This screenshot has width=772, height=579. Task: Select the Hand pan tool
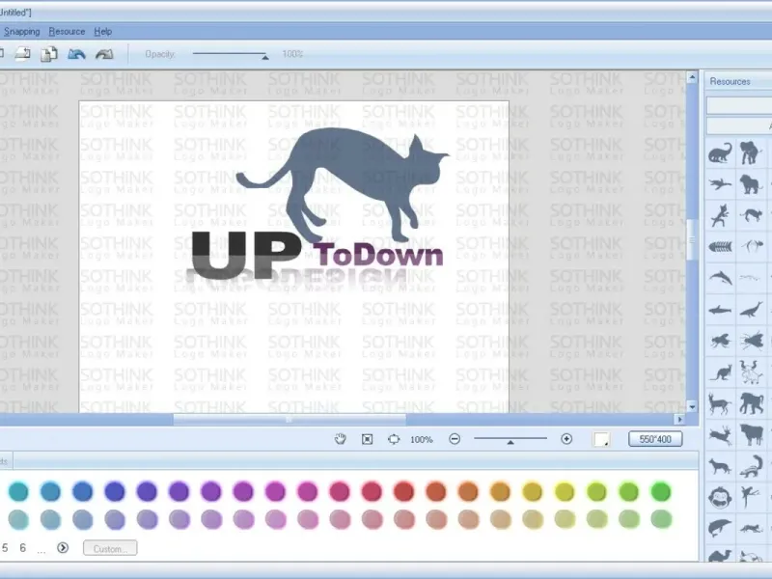(341, 439)
